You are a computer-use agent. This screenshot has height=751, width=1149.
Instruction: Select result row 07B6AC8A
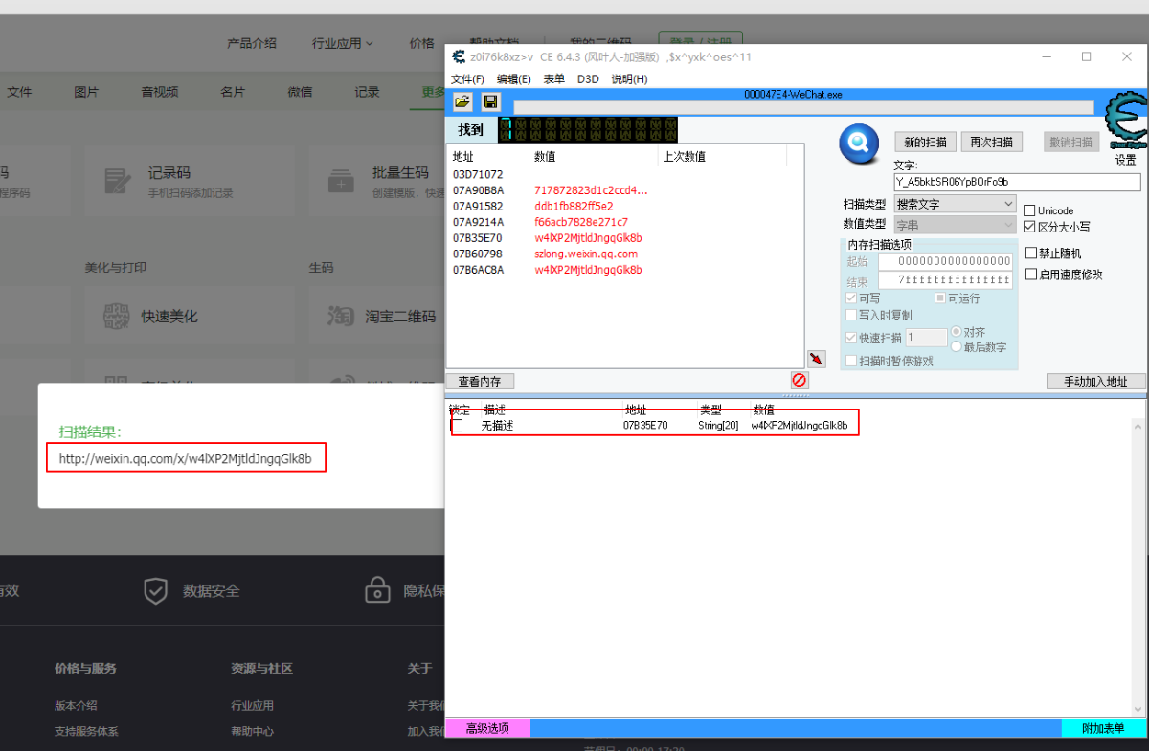tap(624, 270)
